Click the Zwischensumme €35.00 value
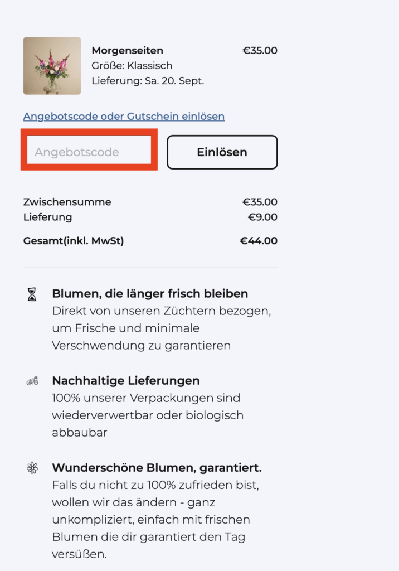This screenshot has height=571, width=399. [260, 202]
